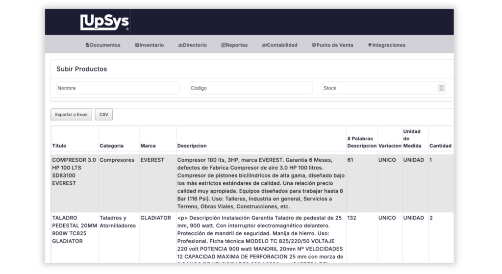Click the Contabilidad money icon
Screen dimensions: 502x274
pos(264,45)
